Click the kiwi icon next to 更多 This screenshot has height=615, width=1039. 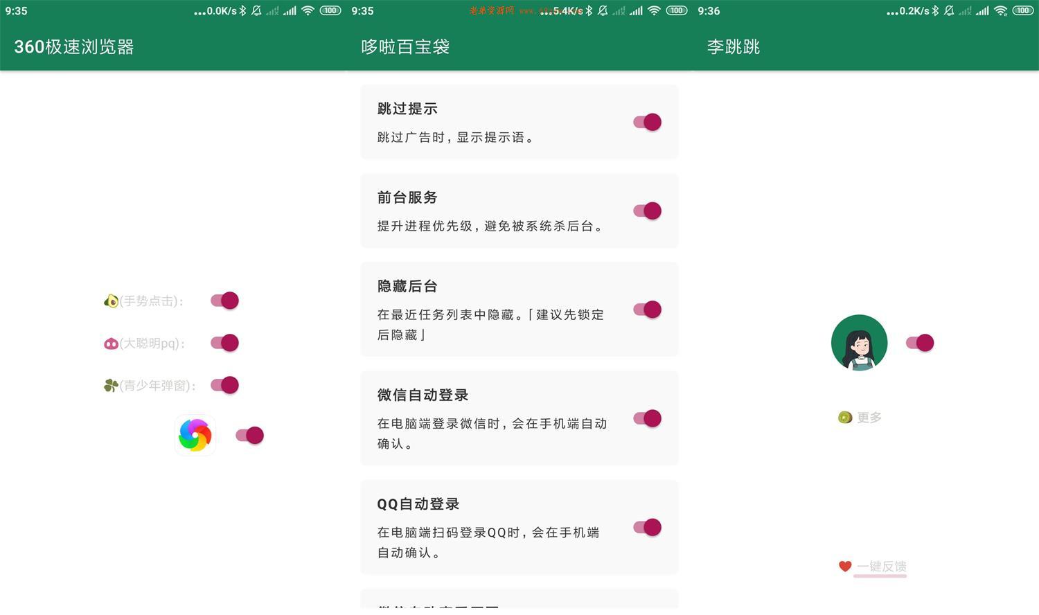pos(845,417)
